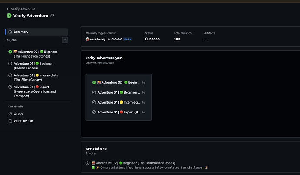Go back via the Verify Adventure arrow link
The width and height of the screenshot is (300, 175).
click(x=21, y=9)
